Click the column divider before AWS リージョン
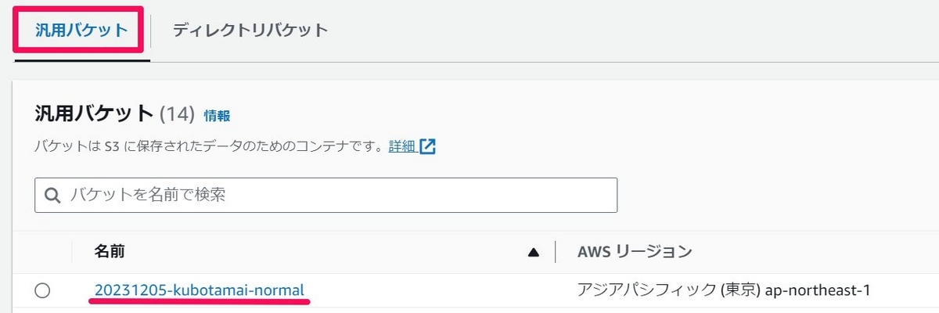This screenshot has width=939, height=313. coord(556,252)
